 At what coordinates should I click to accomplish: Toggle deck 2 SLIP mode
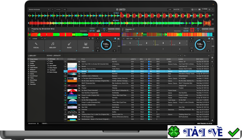click(208, 41)
